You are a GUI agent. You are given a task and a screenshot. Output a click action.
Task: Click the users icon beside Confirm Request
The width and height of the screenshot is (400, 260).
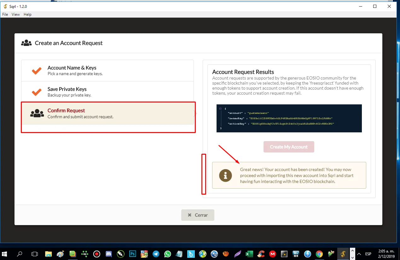point(37,113)
